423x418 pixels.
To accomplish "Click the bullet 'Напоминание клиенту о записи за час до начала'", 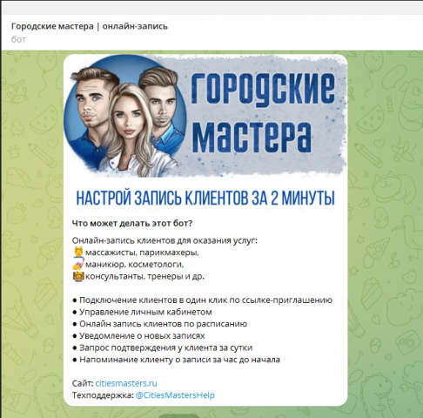I will 176,360.
